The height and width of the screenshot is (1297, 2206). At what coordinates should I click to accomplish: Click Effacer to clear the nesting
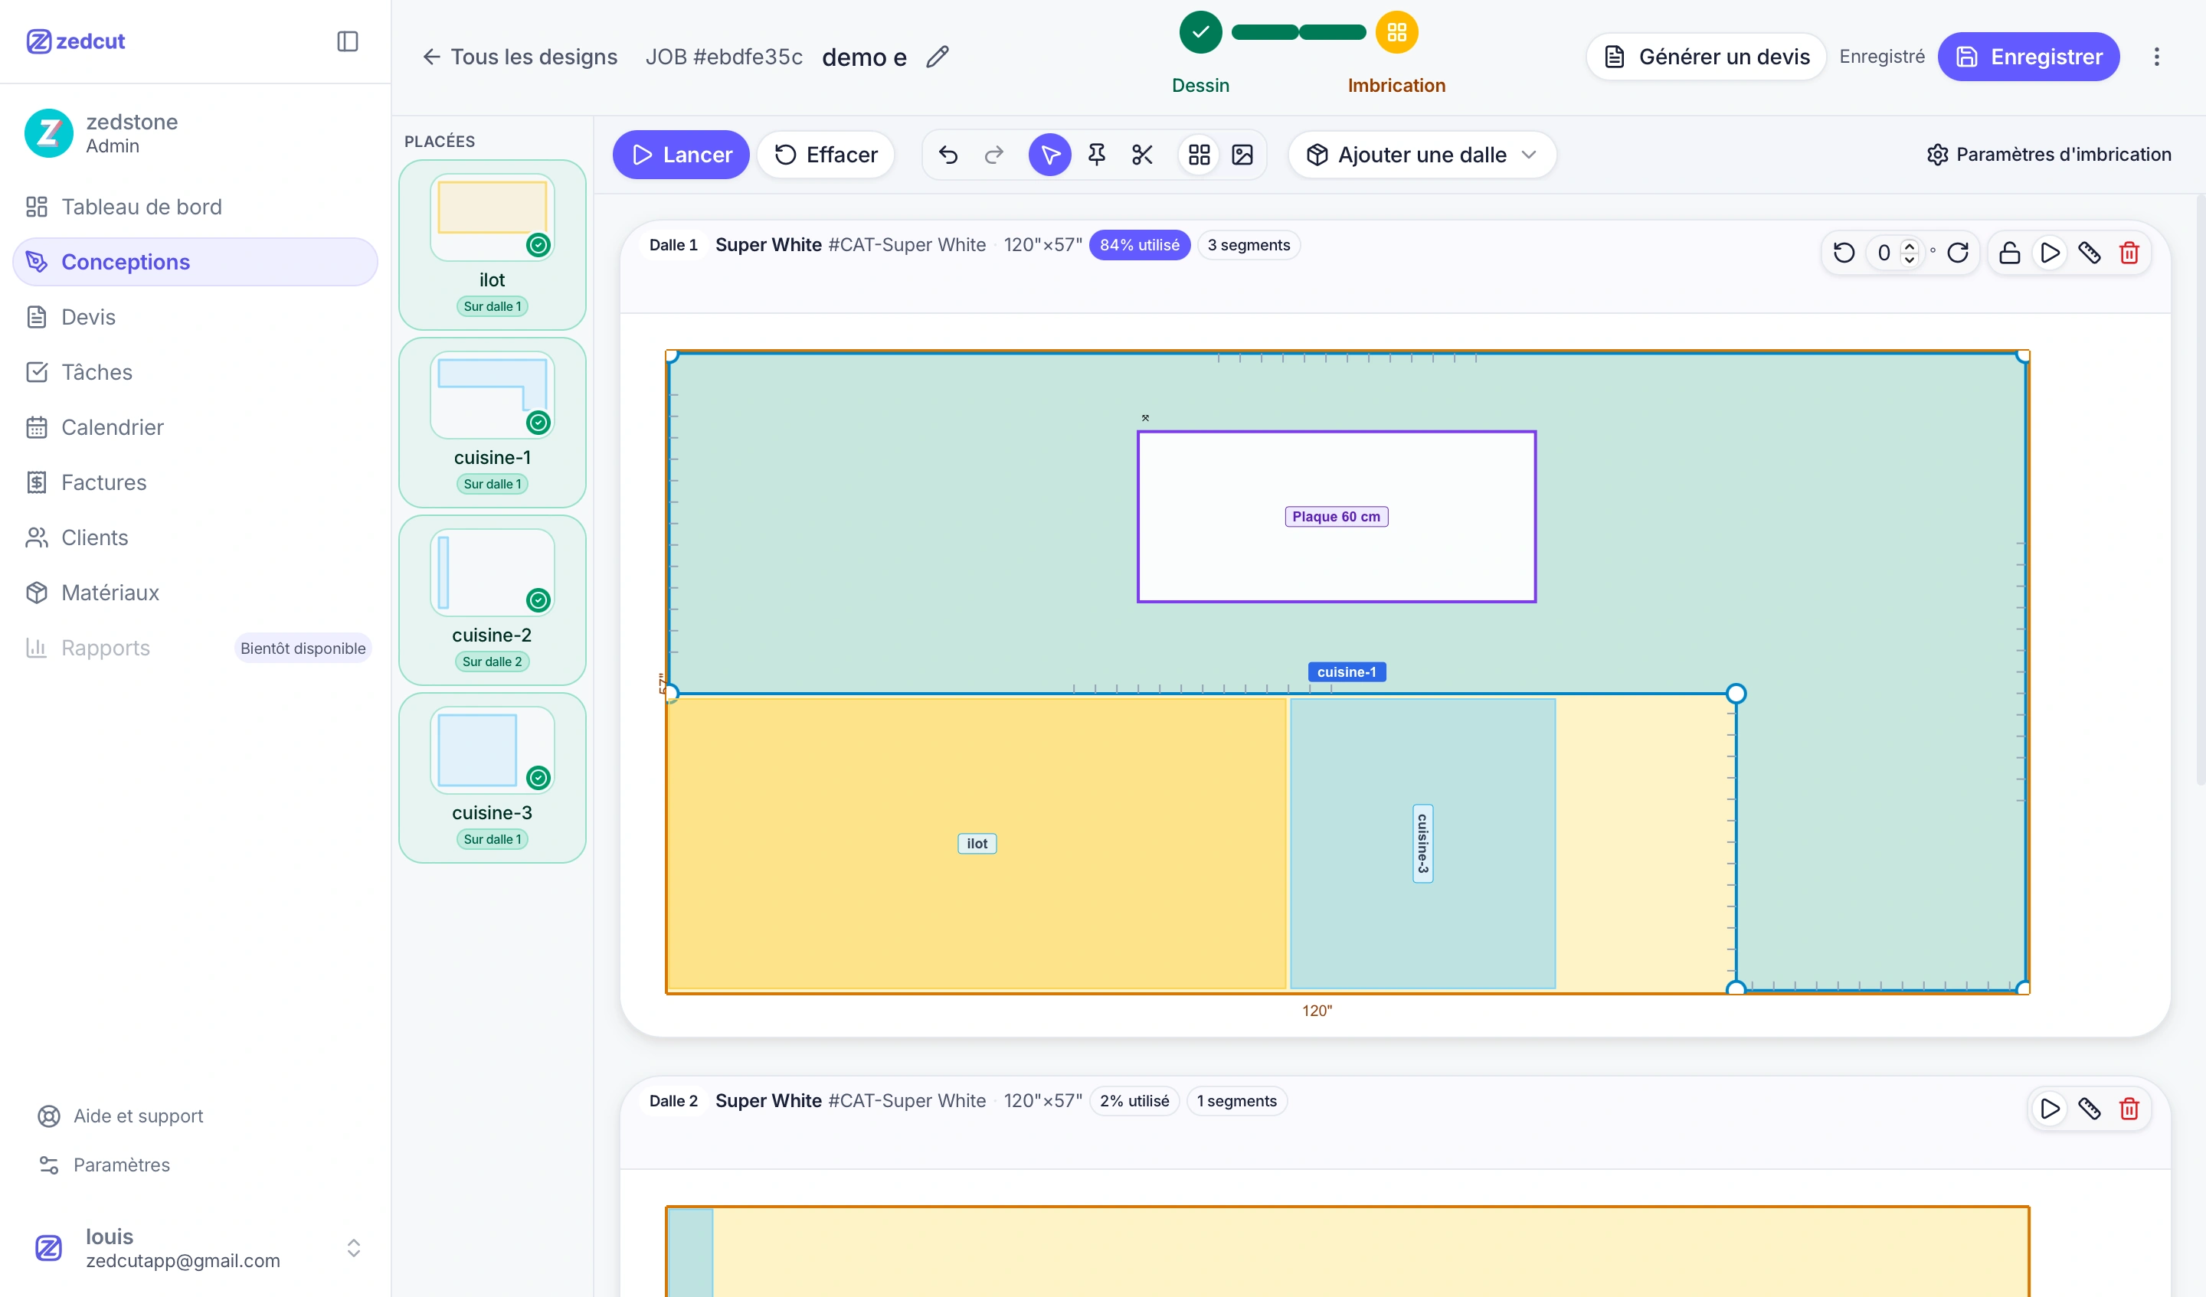coord(826,155)
